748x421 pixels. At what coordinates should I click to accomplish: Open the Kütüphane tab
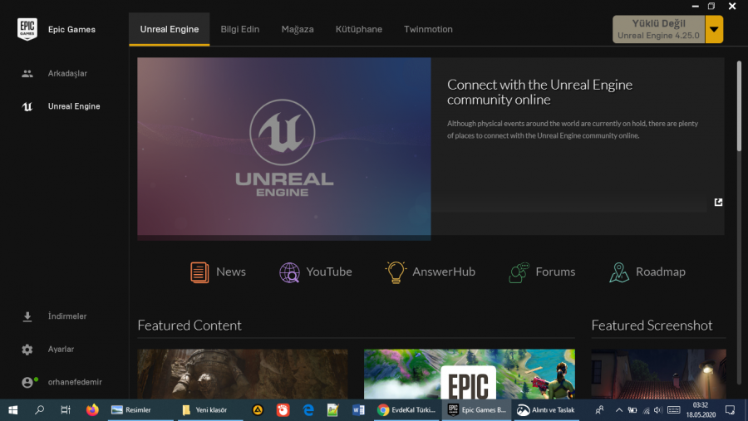pyautogui.click(x=359, y=29)
